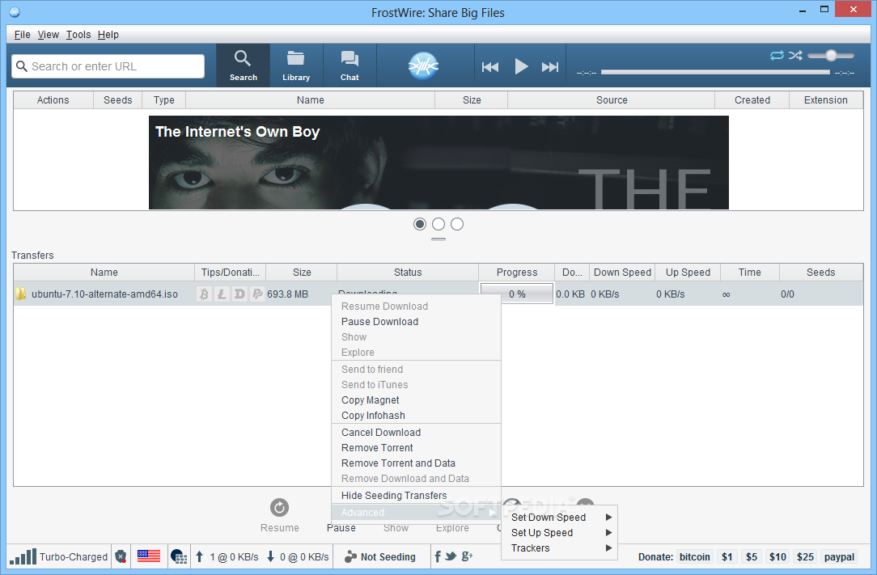The image size is (877, 575).
Task: Play the current media
Action: (x=521, y=66)
